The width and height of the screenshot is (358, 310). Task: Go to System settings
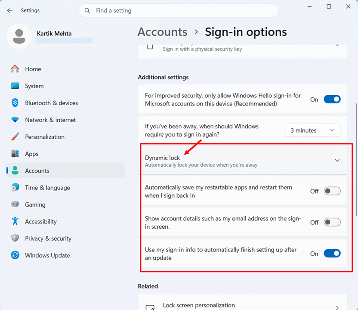point(34,86)
